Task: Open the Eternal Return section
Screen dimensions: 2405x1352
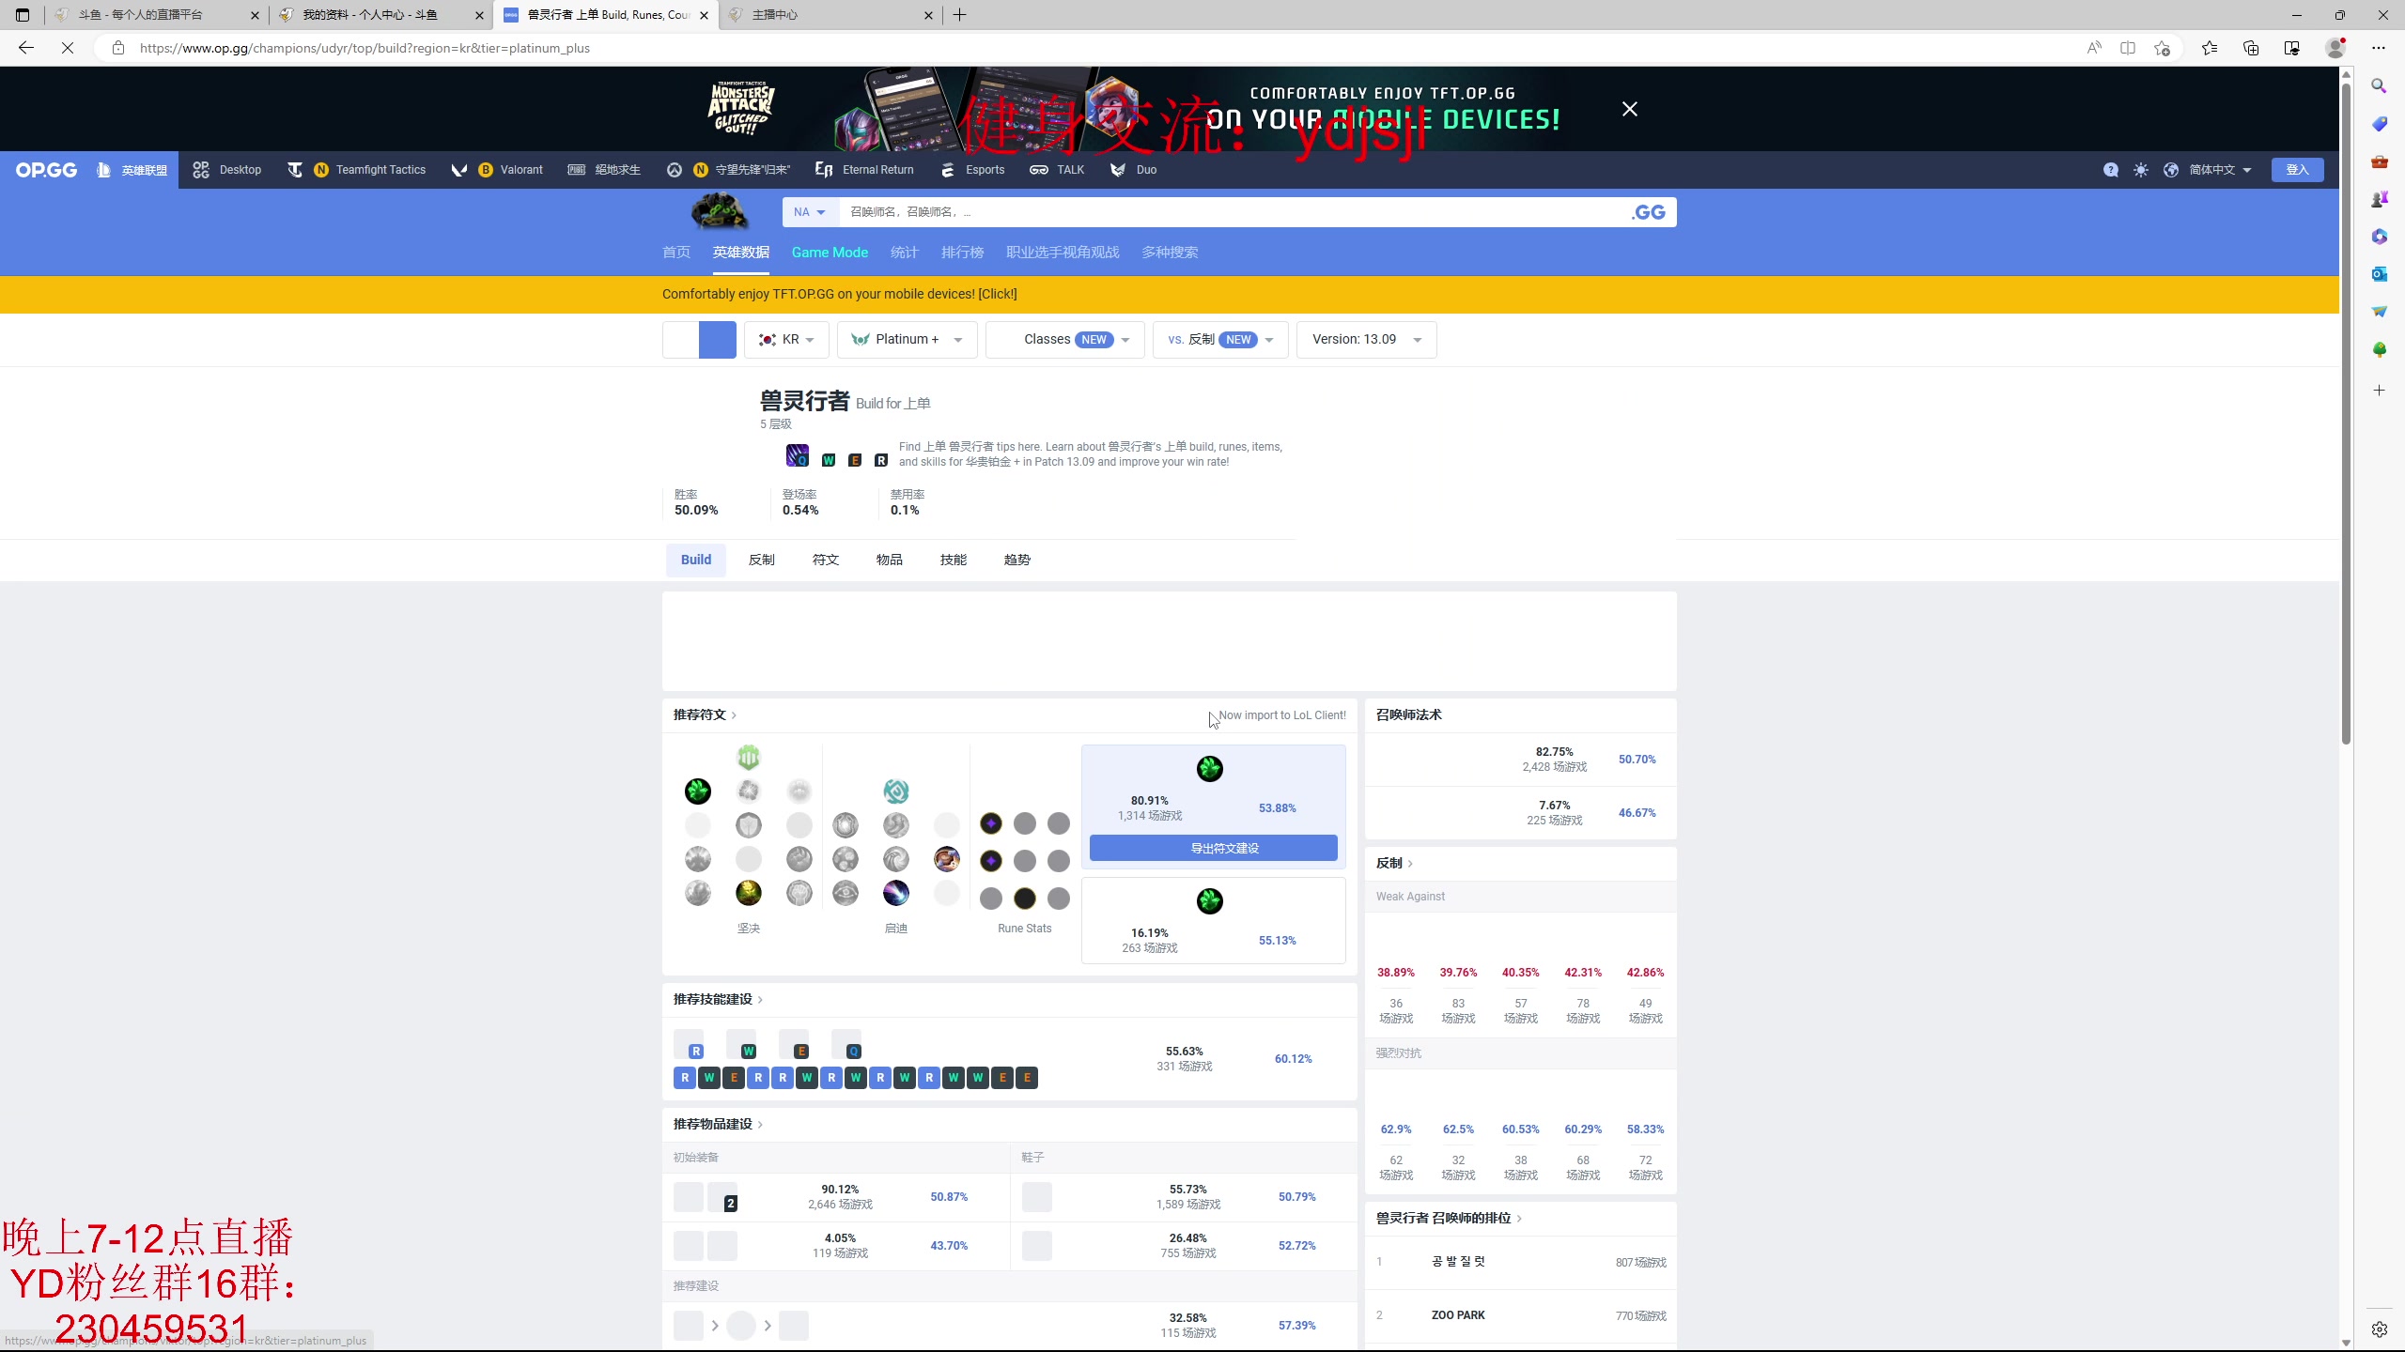Action: pos(864,170)
